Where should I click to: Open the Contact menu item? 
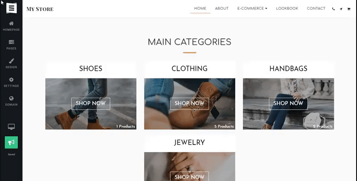click(316, 8)
